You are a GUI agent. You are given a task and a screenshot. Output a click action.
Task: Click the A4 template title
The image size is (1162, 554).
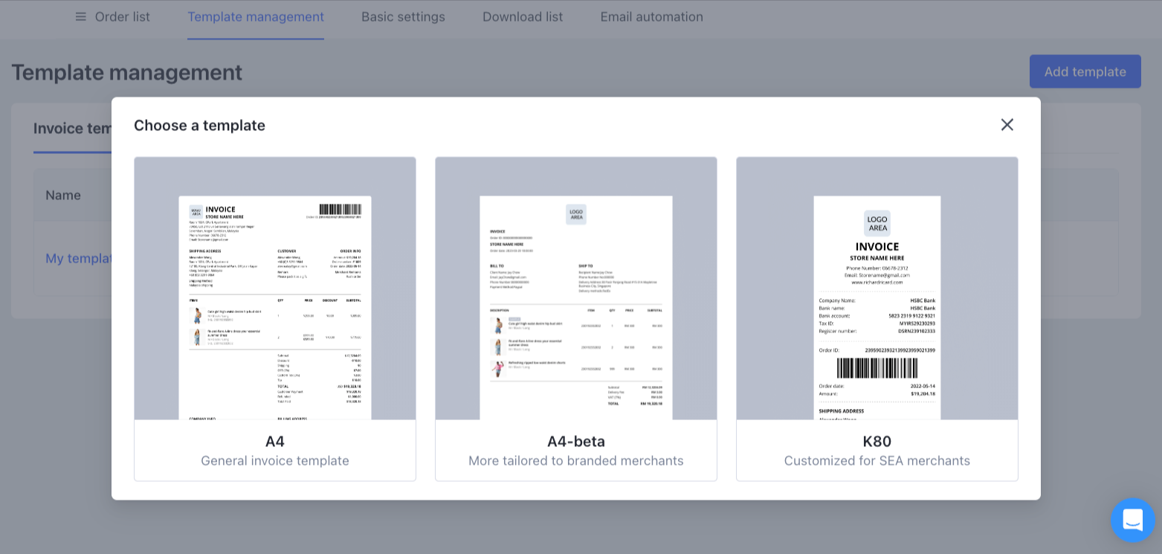point(275,441)
